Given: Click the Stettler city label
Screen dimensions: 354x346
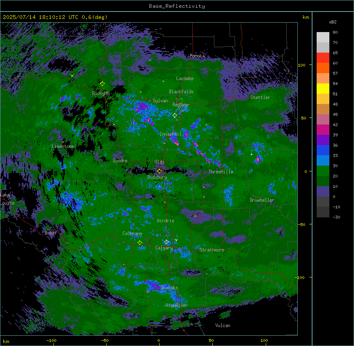Looking at the screenshot, I should coord(260,97).
